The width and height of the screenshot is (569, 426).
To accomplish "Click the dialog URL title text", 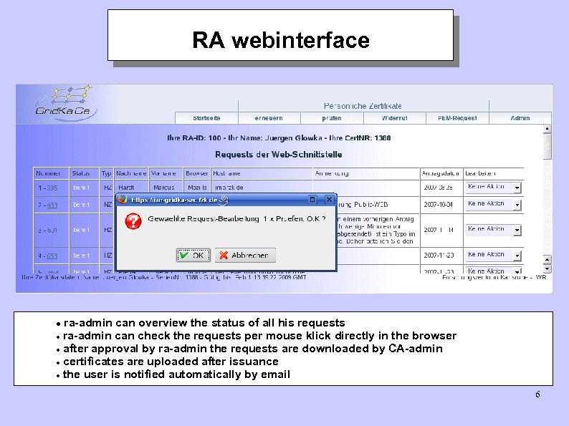I will 174,200.
